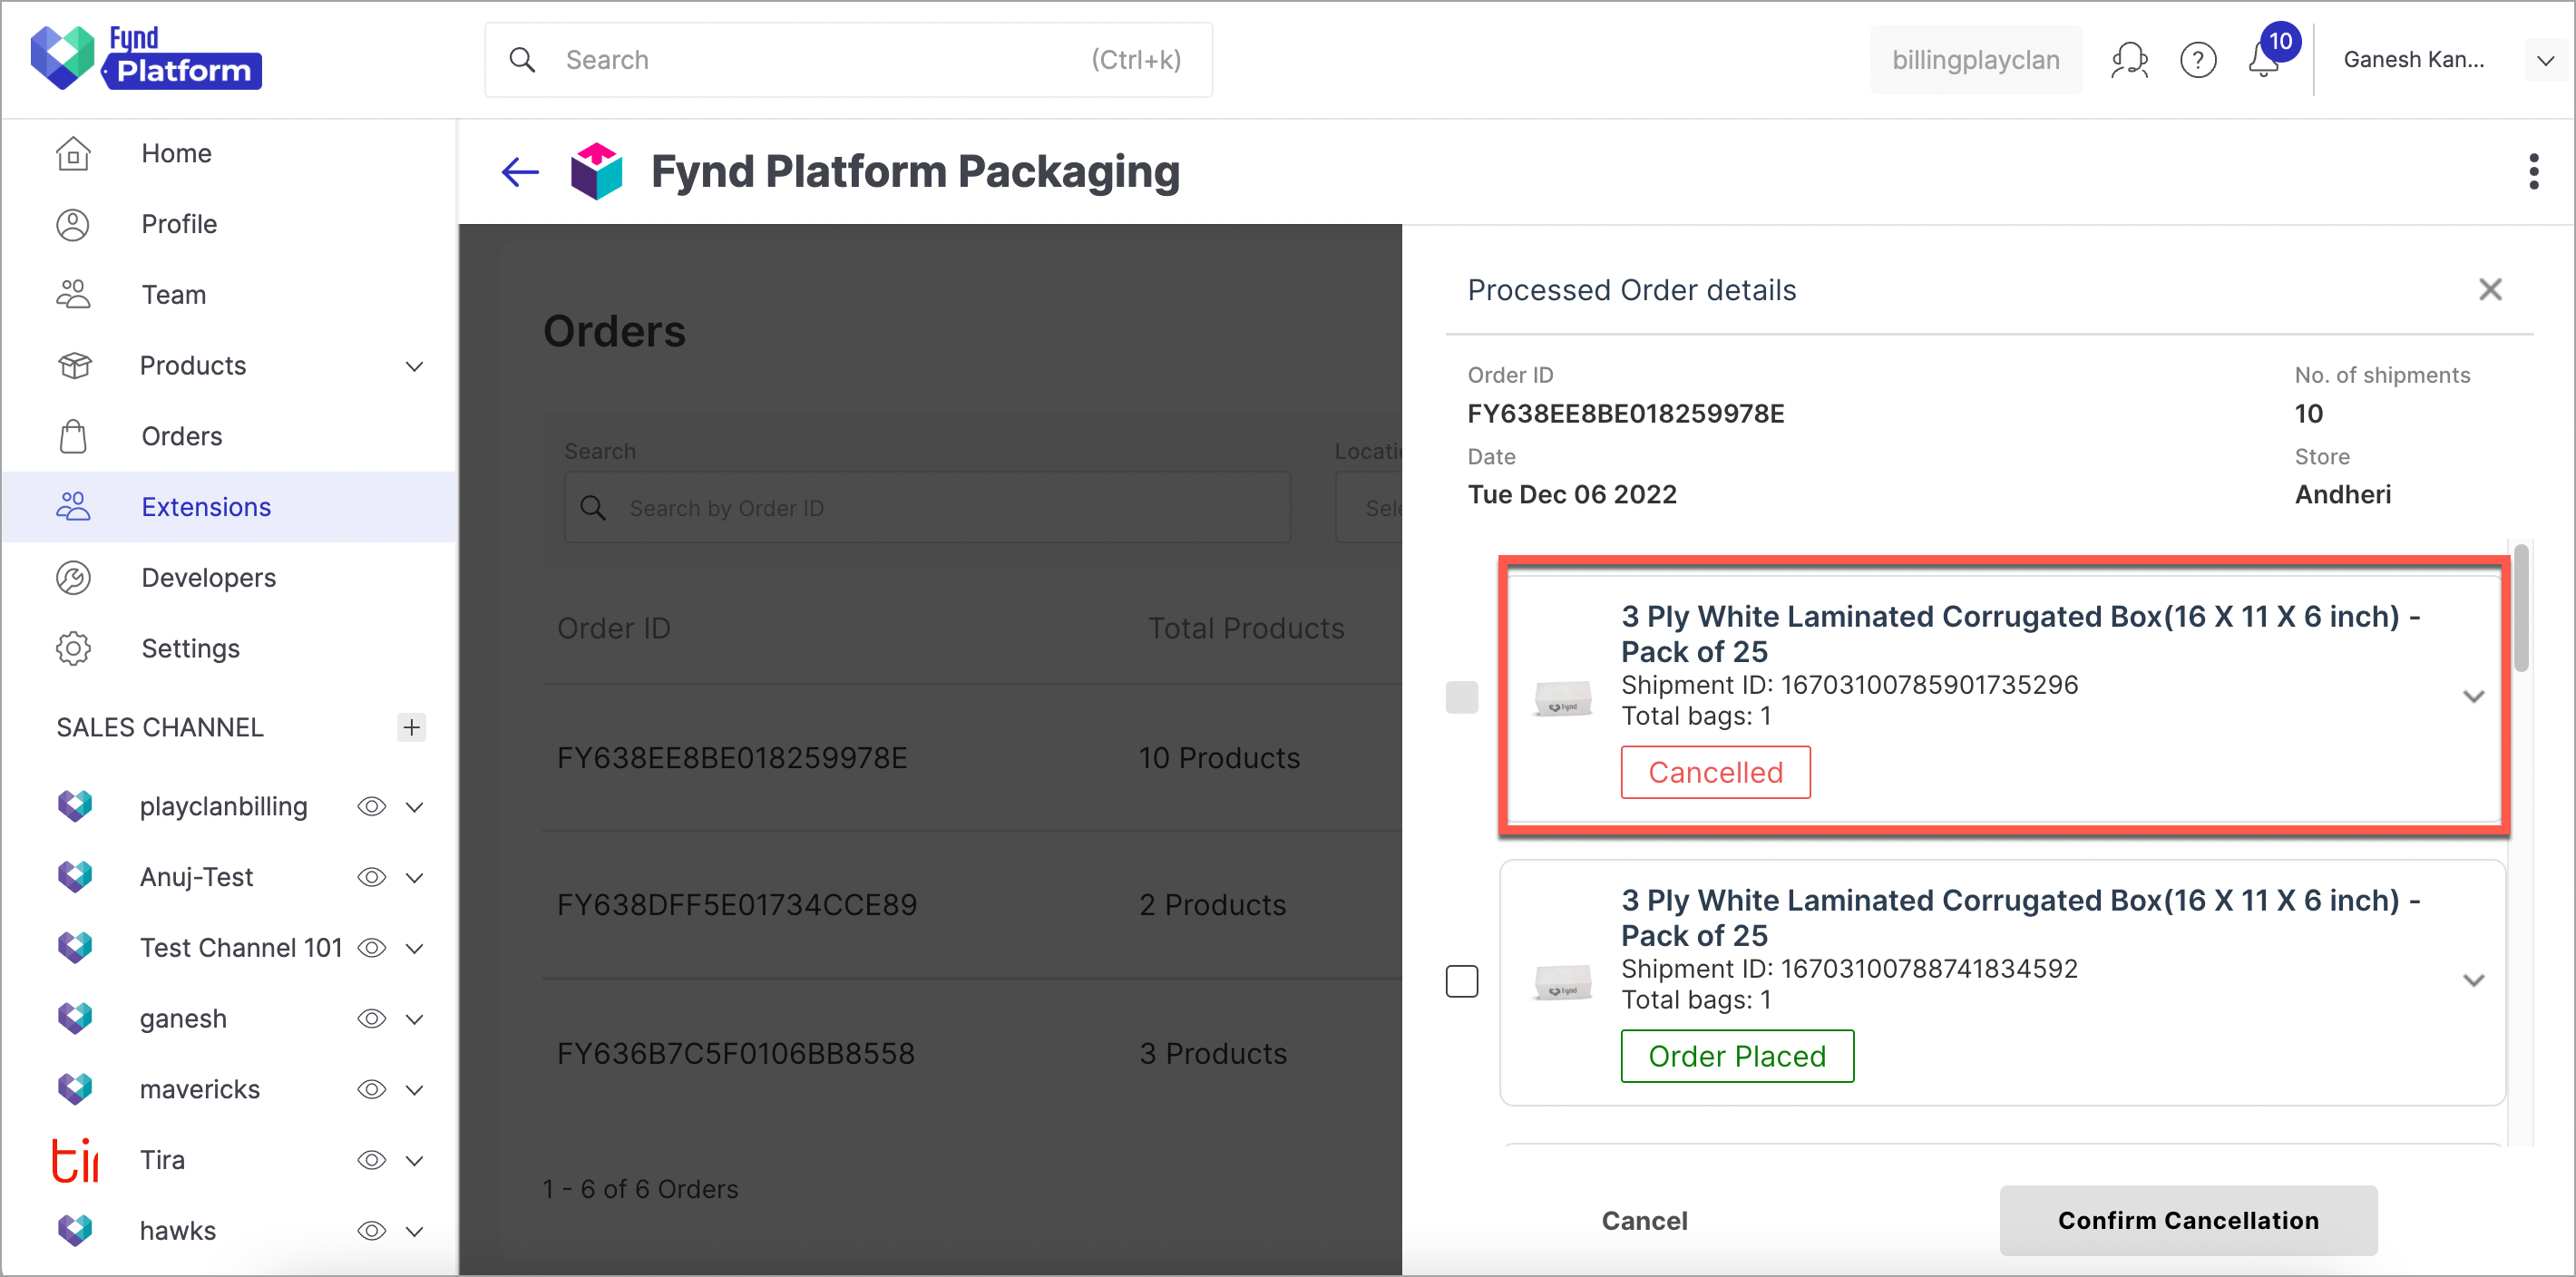Screen dimensions: 2576x1277
Task: Click the Developers icon in sidebar
Action: (x=74, y=578)
